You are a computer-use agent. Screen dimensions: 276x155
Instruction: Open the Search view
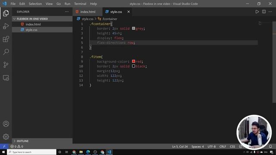(6, 52)
